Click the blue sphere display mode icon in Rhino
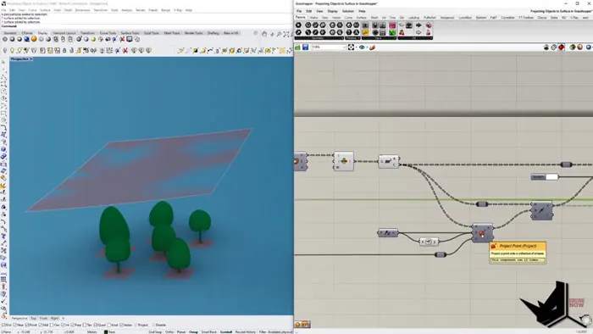The image size is (593, 334). 27,39
